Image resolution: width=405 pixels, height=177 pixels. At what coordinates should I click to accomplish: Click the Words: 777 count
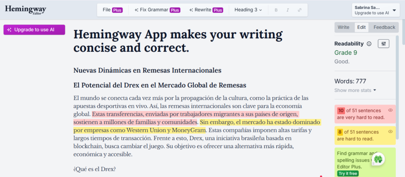tap(350, 81)
